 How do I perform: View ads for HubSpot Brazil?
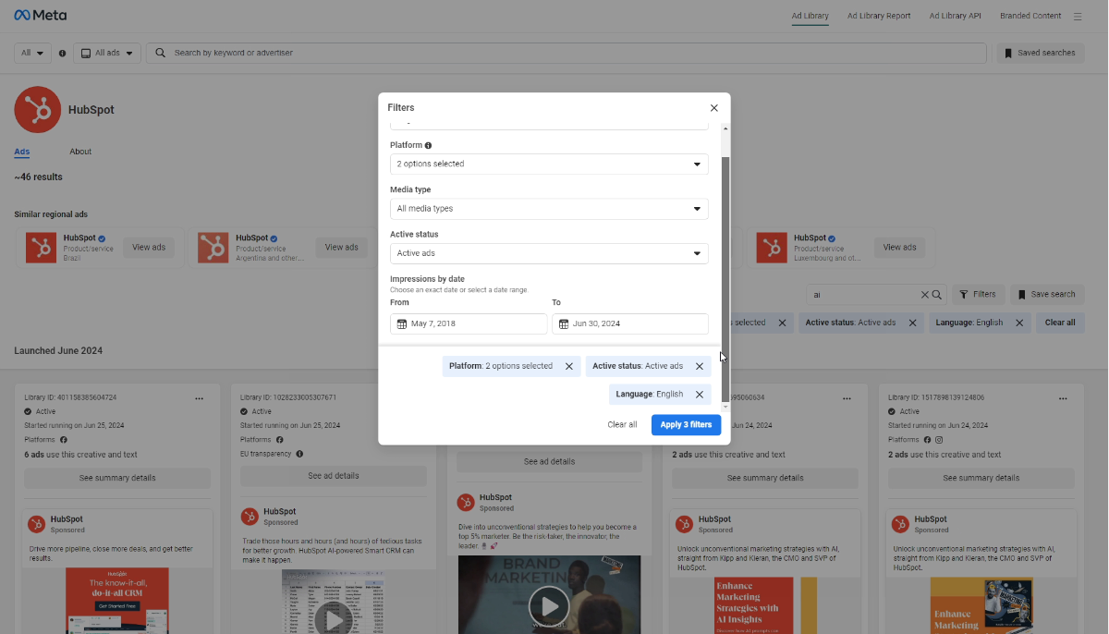pos(149,247)
